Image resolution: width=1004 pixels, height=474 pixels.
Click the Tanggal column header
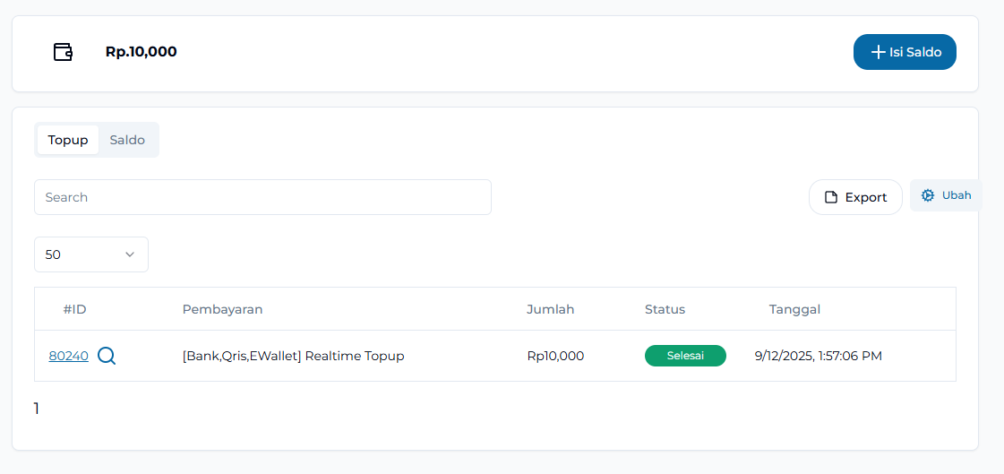(794, 309)
